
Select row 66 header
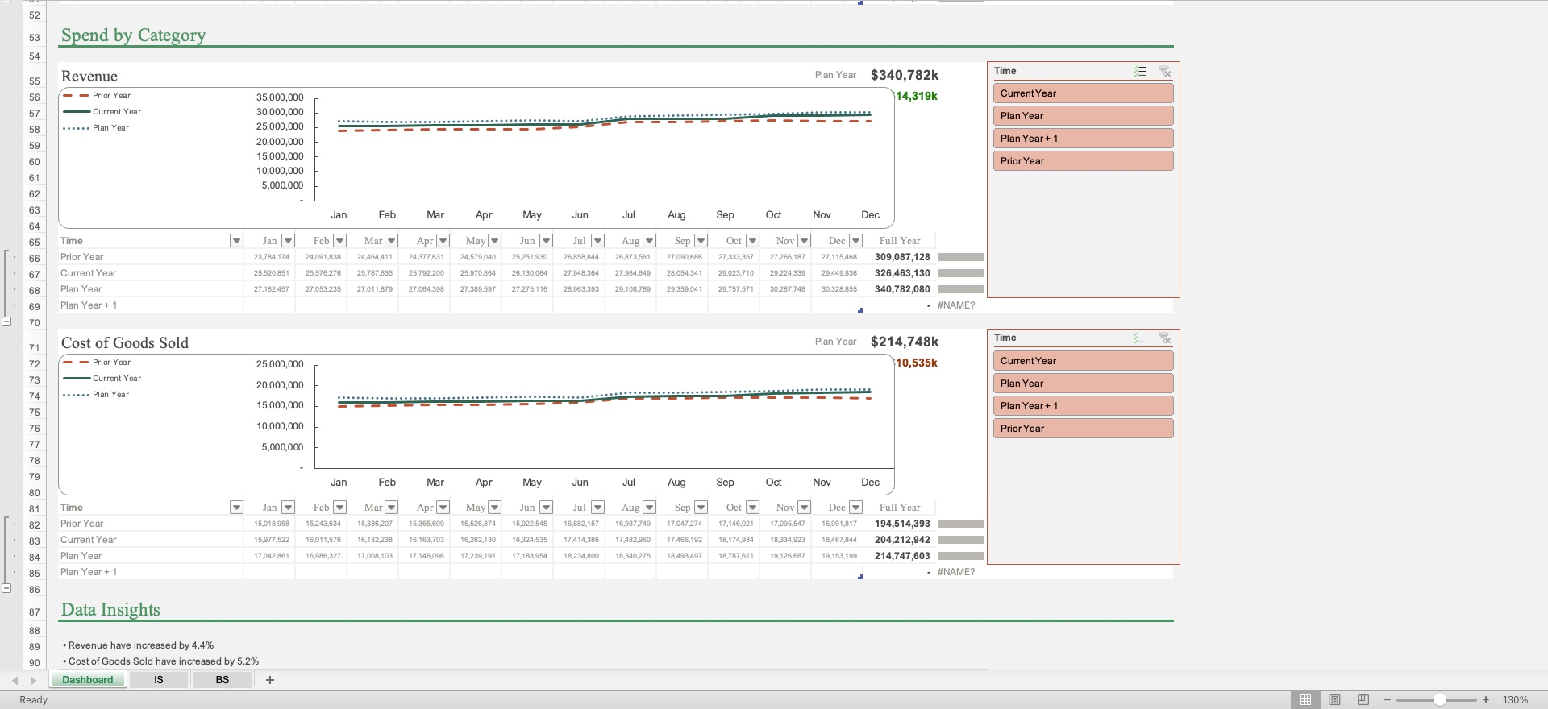[x=35, y=258]
